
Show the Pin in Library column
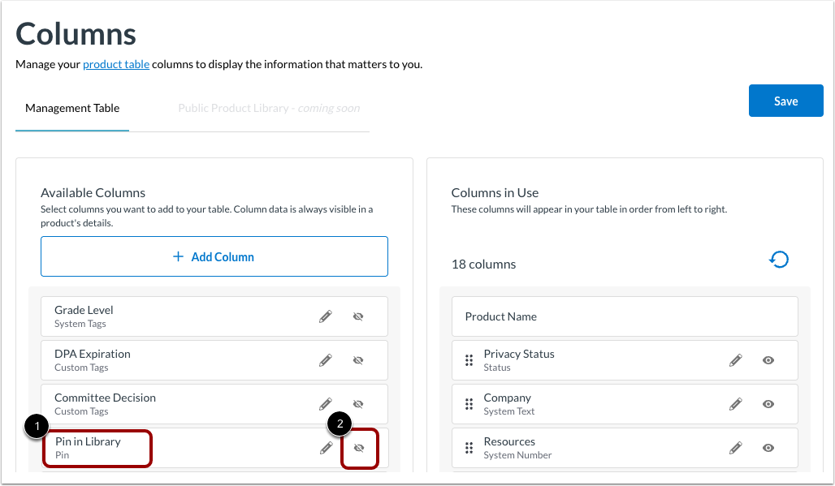tap(358, 448)
